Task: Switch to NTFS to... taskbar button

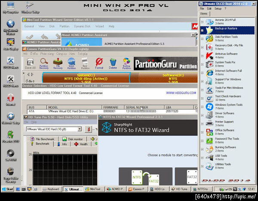Action: point(202,189)
